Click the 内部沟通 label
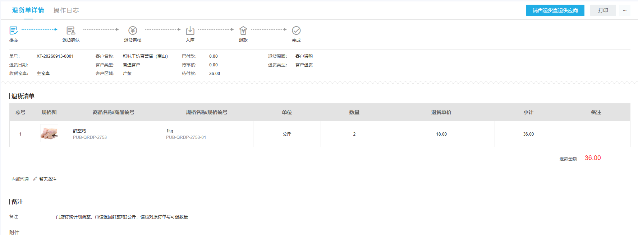The height and width of the screenshot is (235, 638). pyautogui.click(x=20, y=179)
